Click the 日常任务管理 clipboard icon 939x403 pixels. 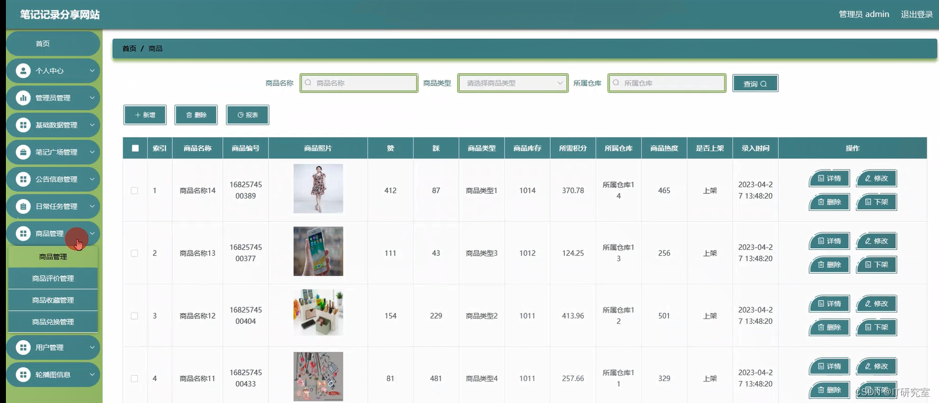pyautogui.click(x=23, y=206)
